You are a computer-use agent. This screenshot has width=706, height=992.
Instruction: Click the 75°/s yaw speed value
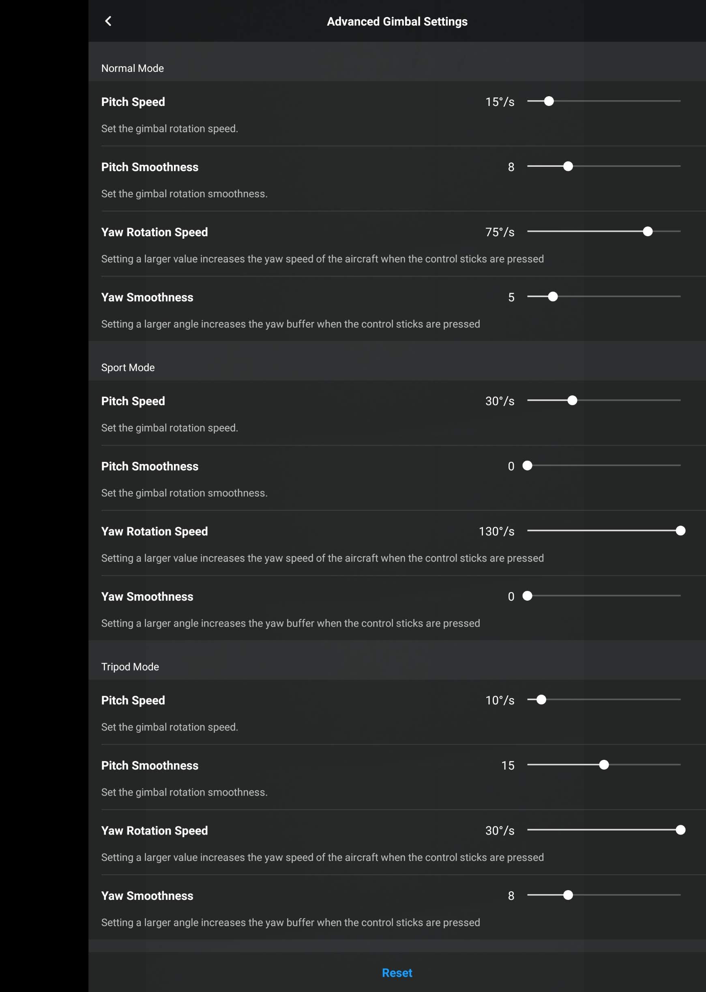tap(500, 232)
